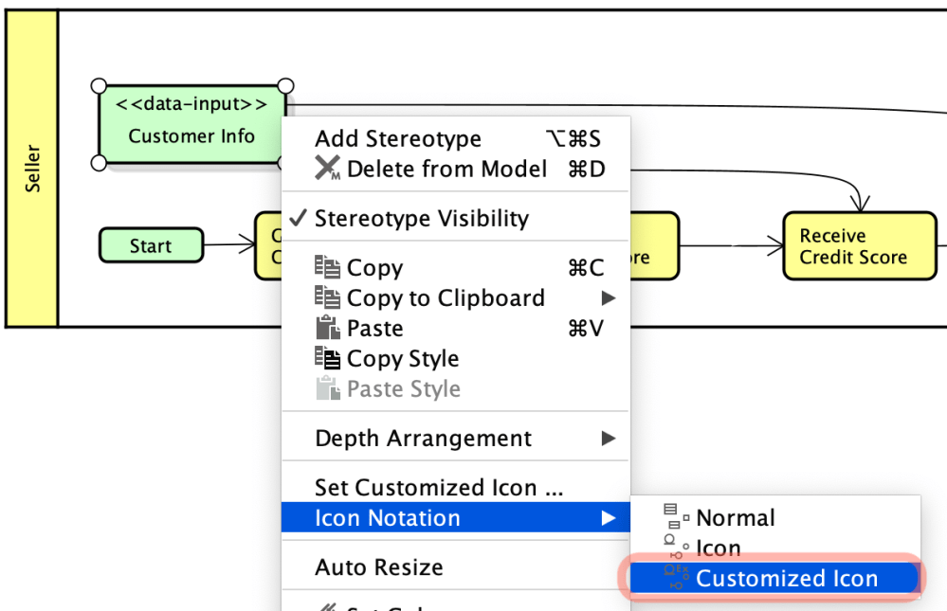Click the Delete from Model icon
Image resolution: width=947 pixels, height=611 pixels.
point(327,169)
